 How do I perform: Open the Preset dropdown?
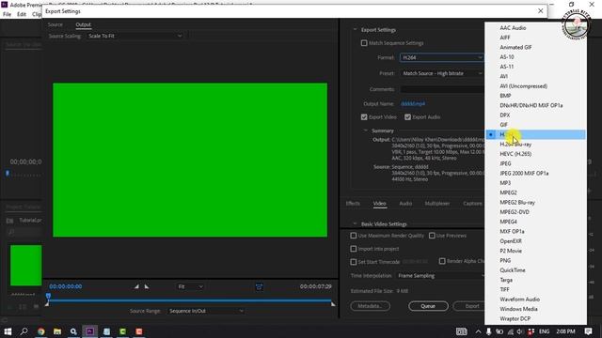pos(442,73)
